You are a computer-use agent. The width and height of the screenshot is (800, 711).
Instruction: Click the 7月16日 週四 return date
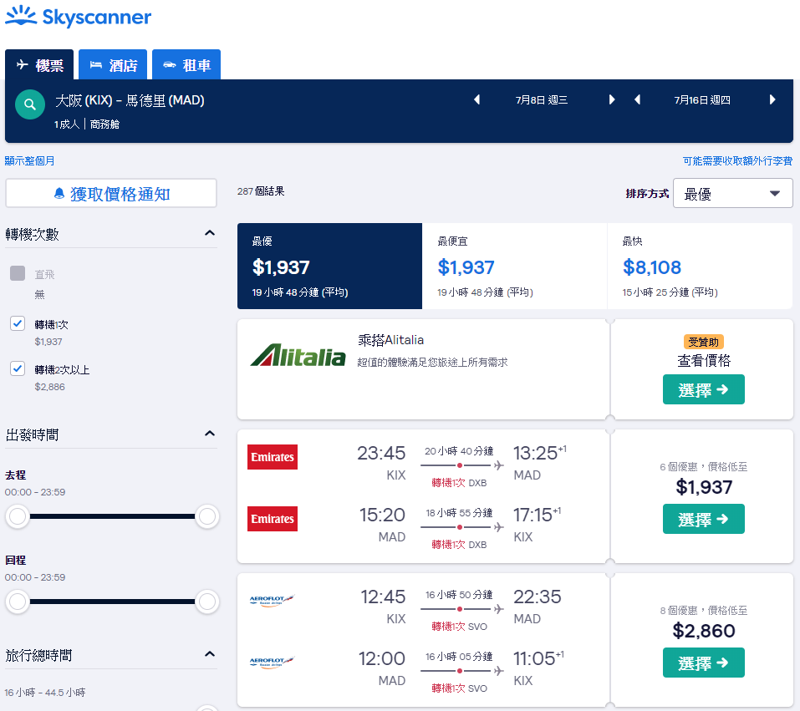point(702,100)
